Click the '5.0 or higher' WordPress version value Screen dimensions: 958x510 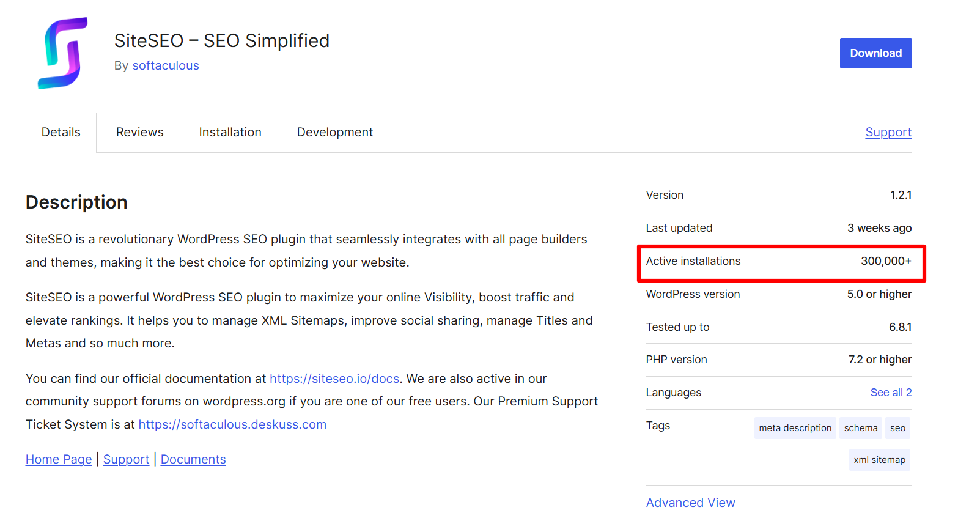tap(879, 294)
